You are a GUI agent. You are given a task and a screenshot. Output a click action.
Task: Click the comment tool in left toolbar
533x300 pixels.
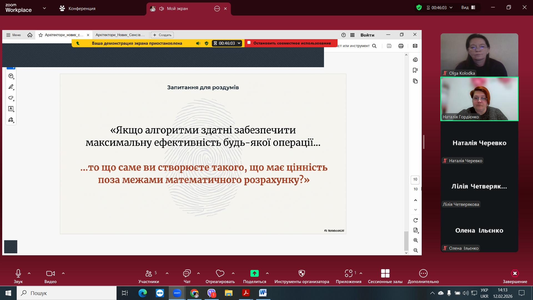(11, 76)
